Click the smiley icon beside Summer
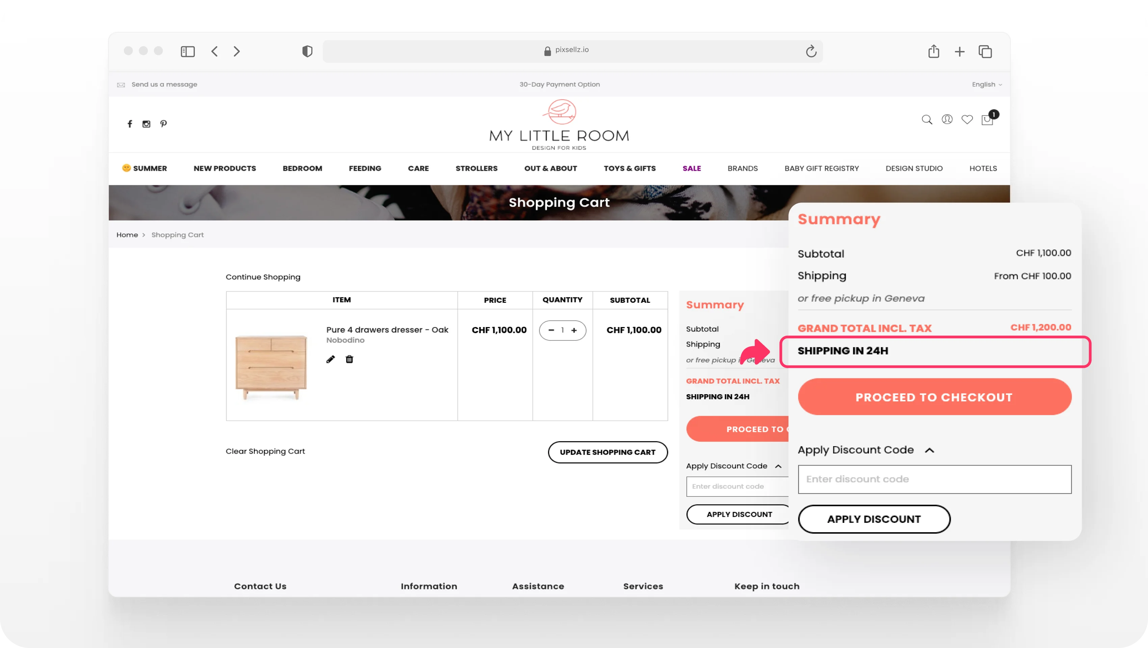The height and width of the screenshot is (648, 1148). pyautogui.click(x=126, y=168)
